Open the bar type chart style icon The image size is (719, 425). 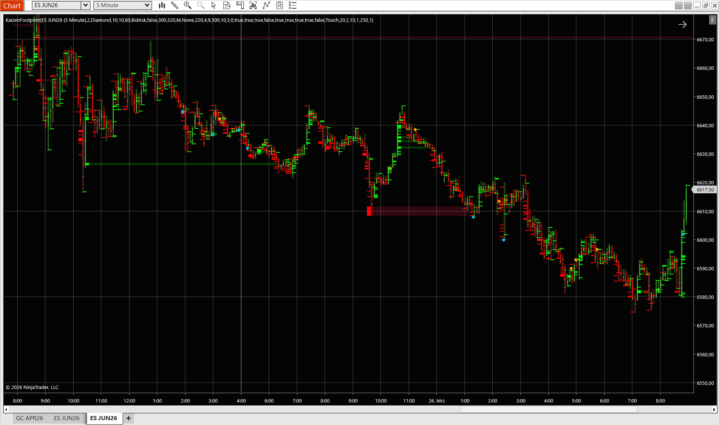[x=162, y=5]
